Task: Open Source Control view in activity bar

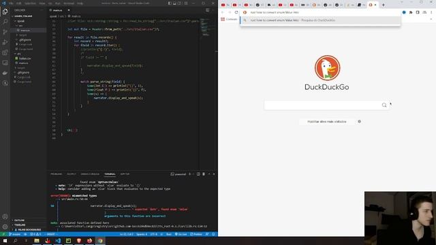Action: 5,32
